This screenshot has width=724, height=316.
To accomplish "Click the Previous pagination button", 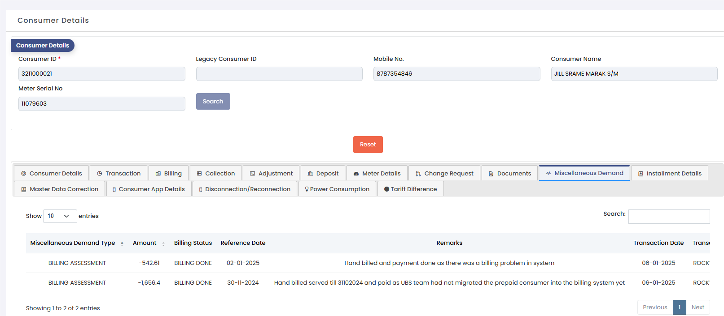I will (x=655, y=307).
